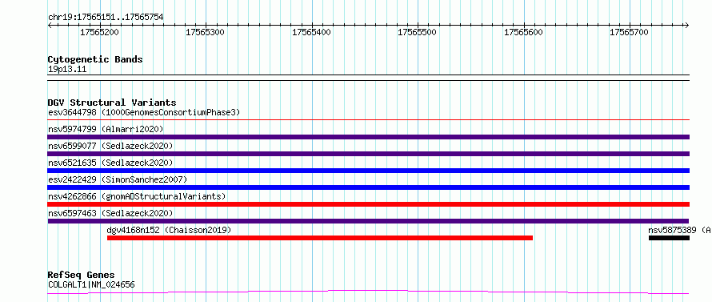Open the dgv4168n152 (Chaisson2019) label
This screenshot has height=302, width=712.
pos(169,230)
